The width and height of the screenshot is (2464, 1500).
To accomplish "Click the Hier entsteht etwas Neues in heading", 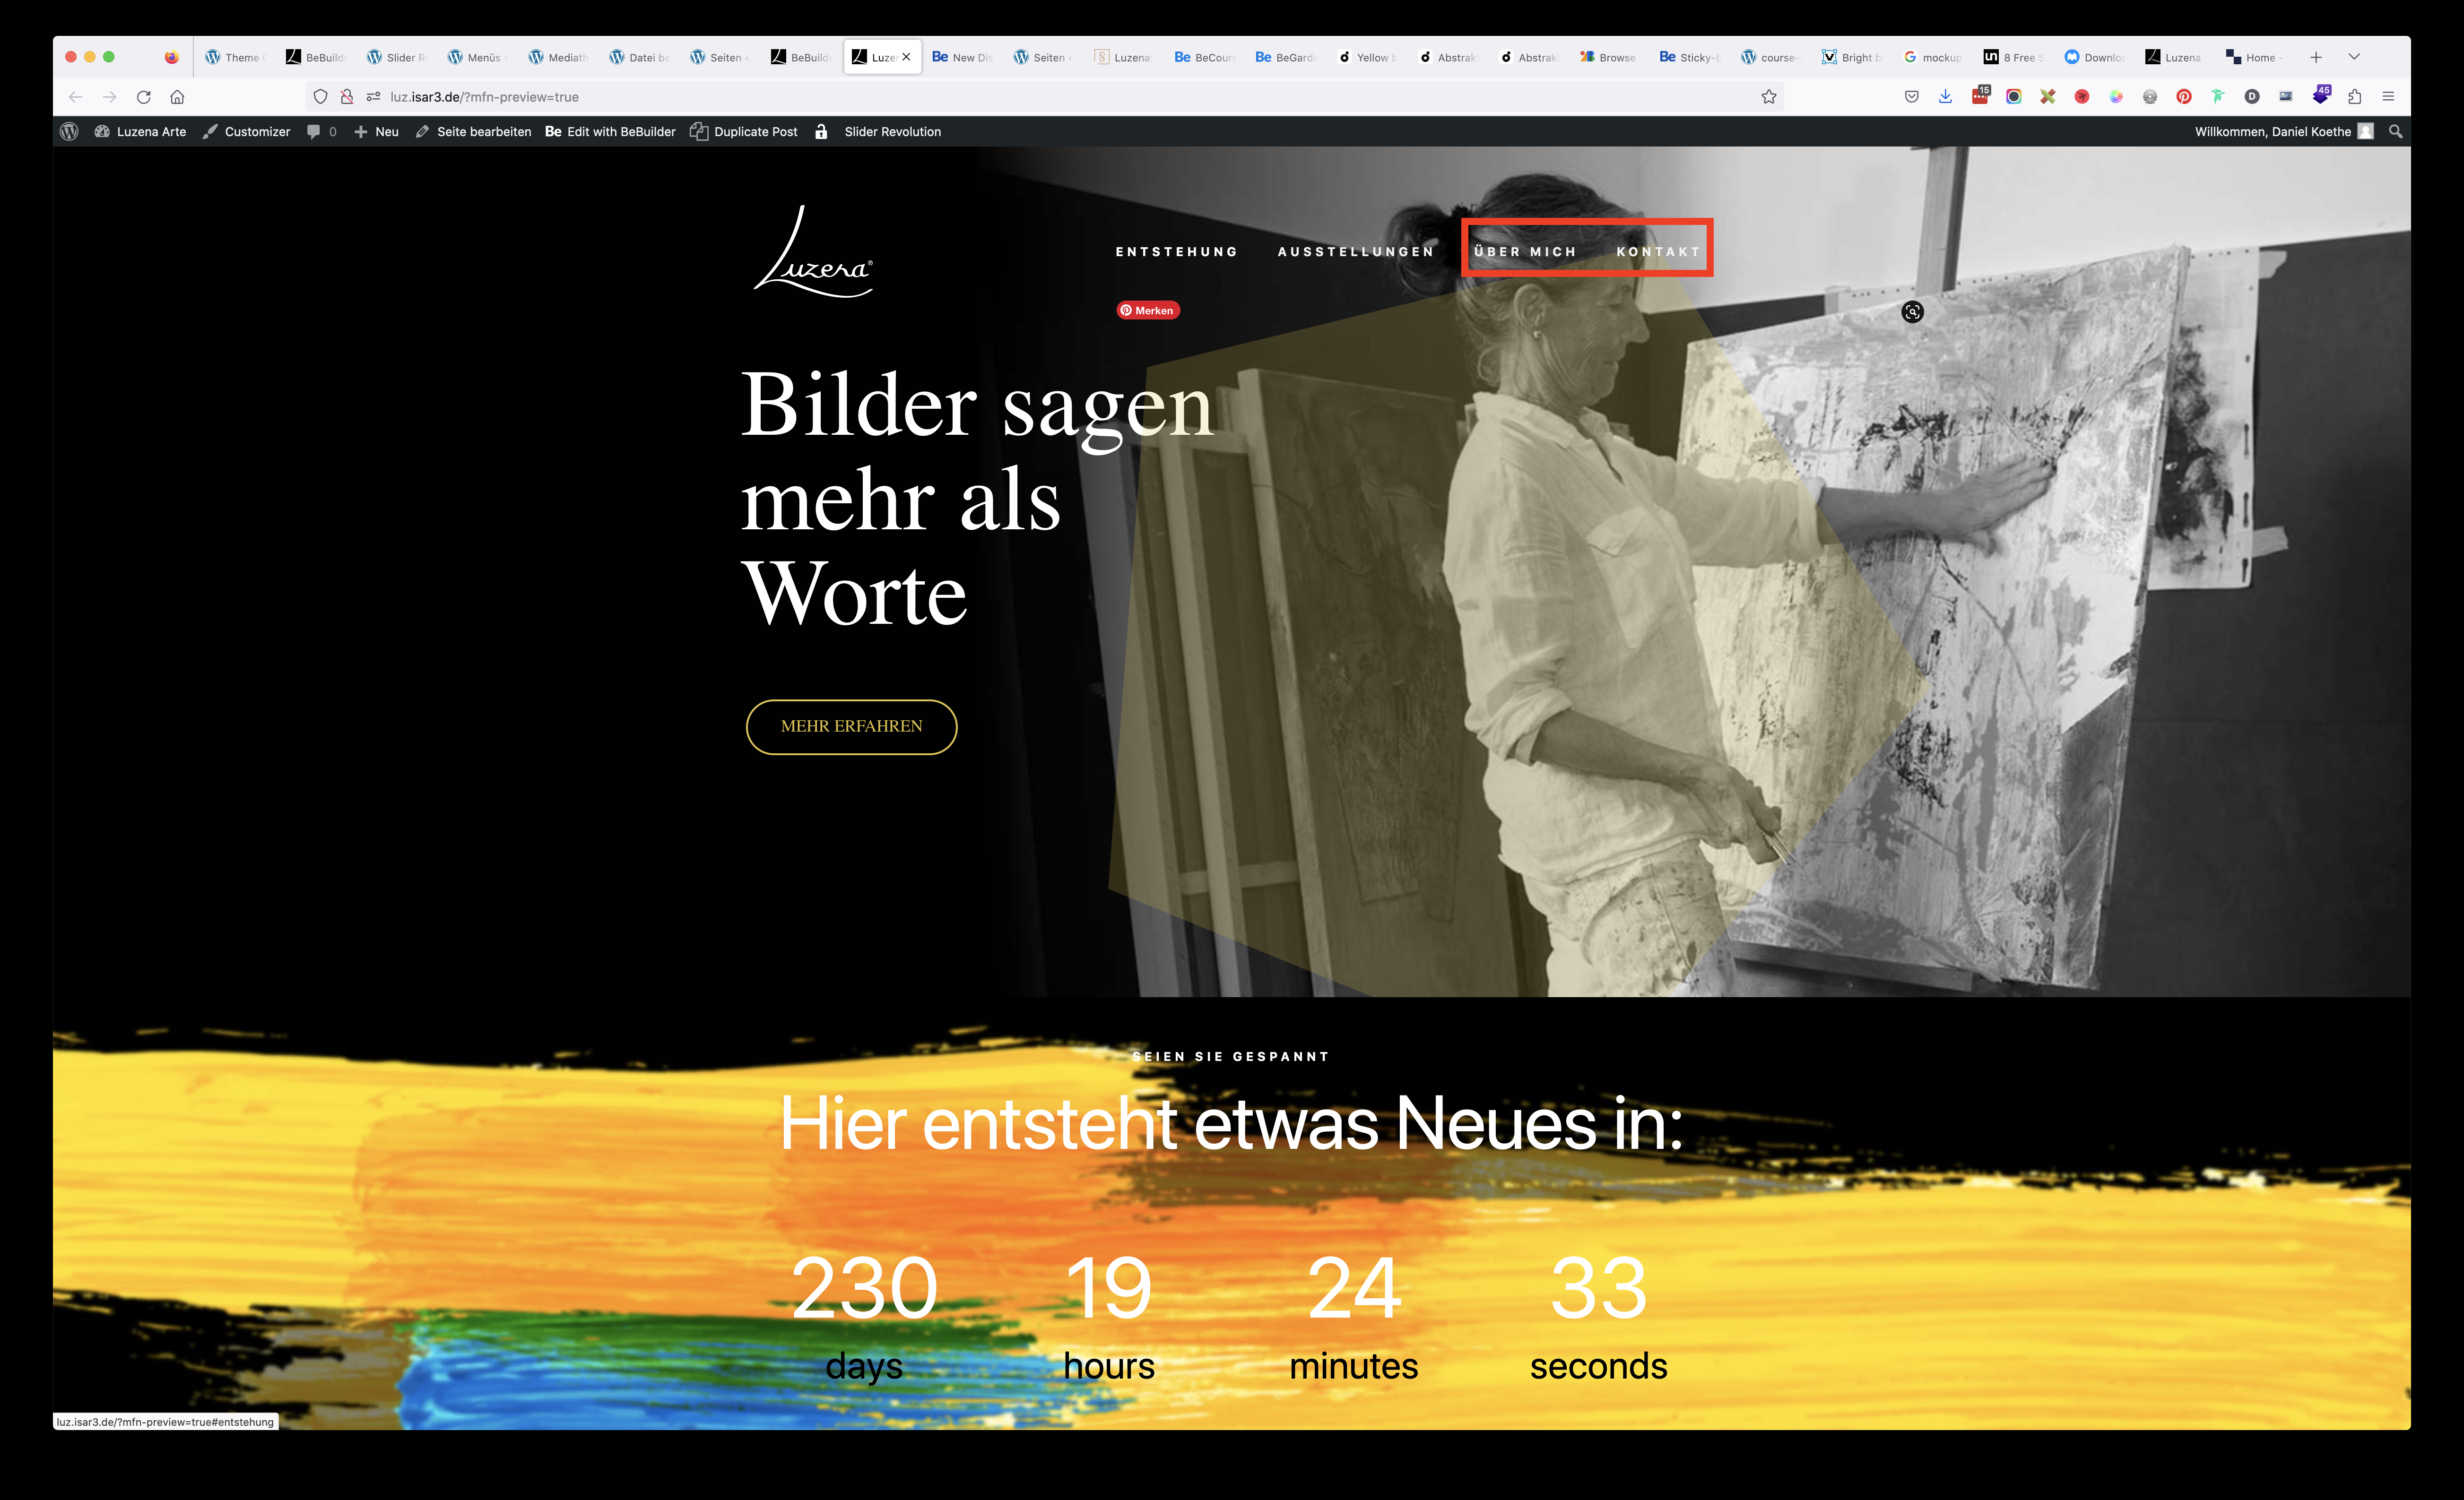I will click(1231, 1124).
